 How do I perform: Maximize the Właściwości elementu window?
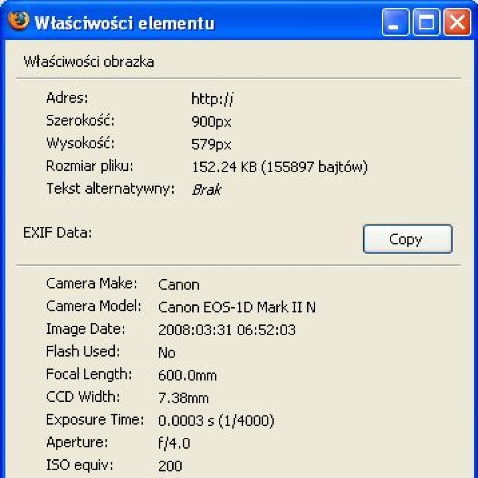coord(426,22)
